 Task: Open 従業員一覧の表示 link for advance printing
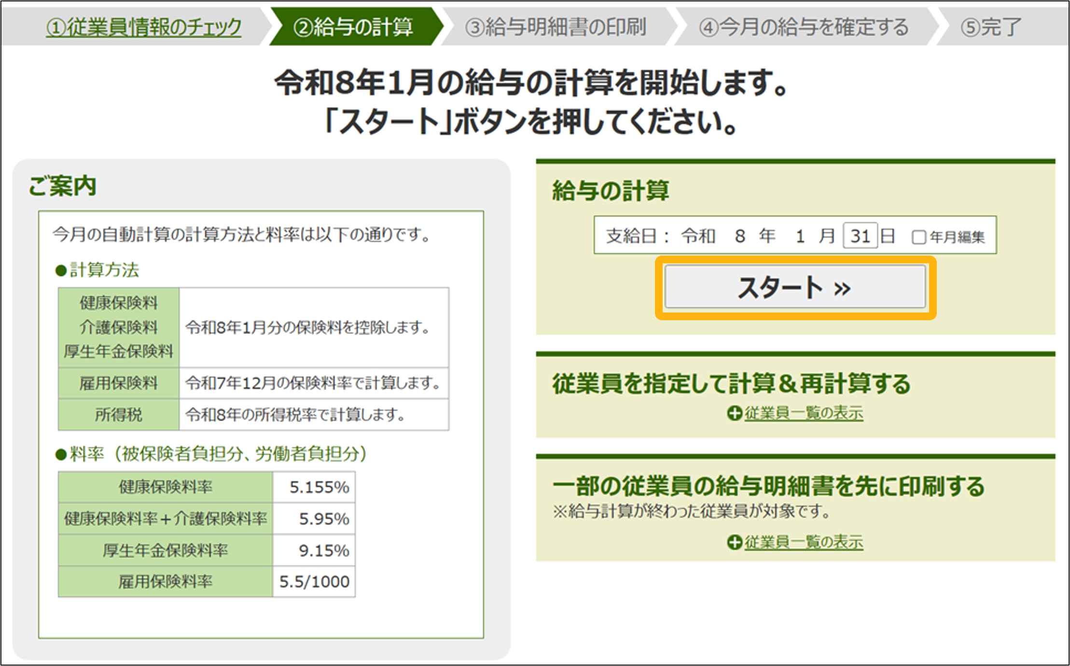(804, 542)
